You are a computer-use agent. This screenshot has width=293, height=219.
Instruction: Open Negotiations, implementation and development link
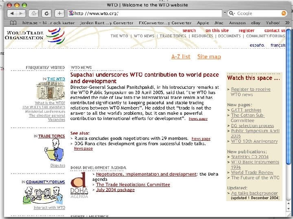tap(146, 174)
